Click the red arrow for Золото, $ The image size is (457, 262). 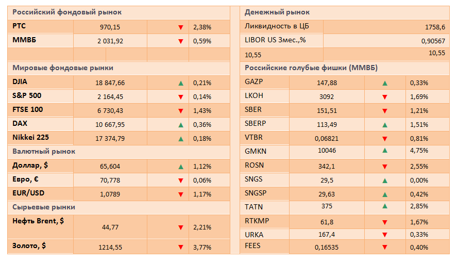point(181,248)
